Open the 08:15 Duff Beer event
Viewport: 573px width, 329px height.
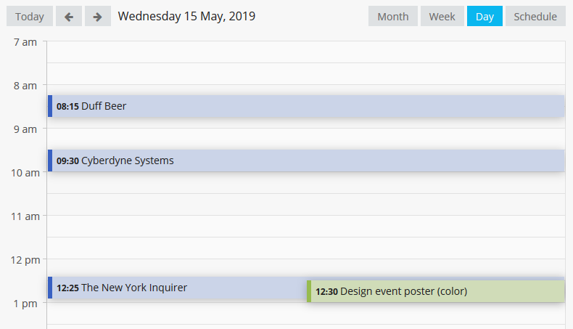click(x=305, y=106)
